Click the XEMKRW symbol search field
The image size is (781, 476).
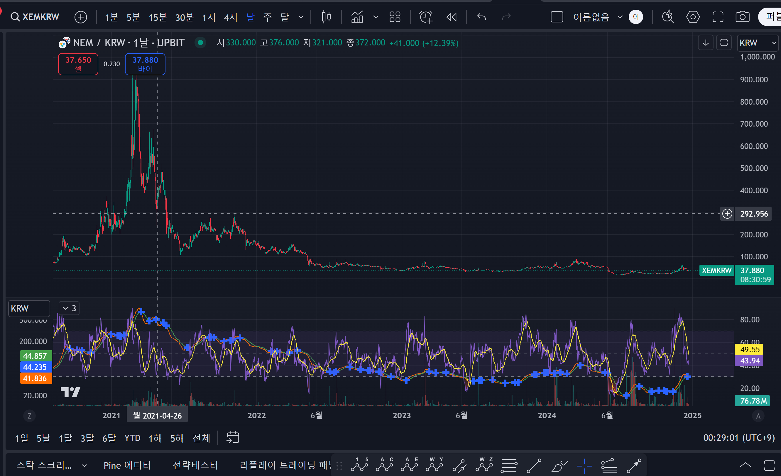click(x=35, y=17)
